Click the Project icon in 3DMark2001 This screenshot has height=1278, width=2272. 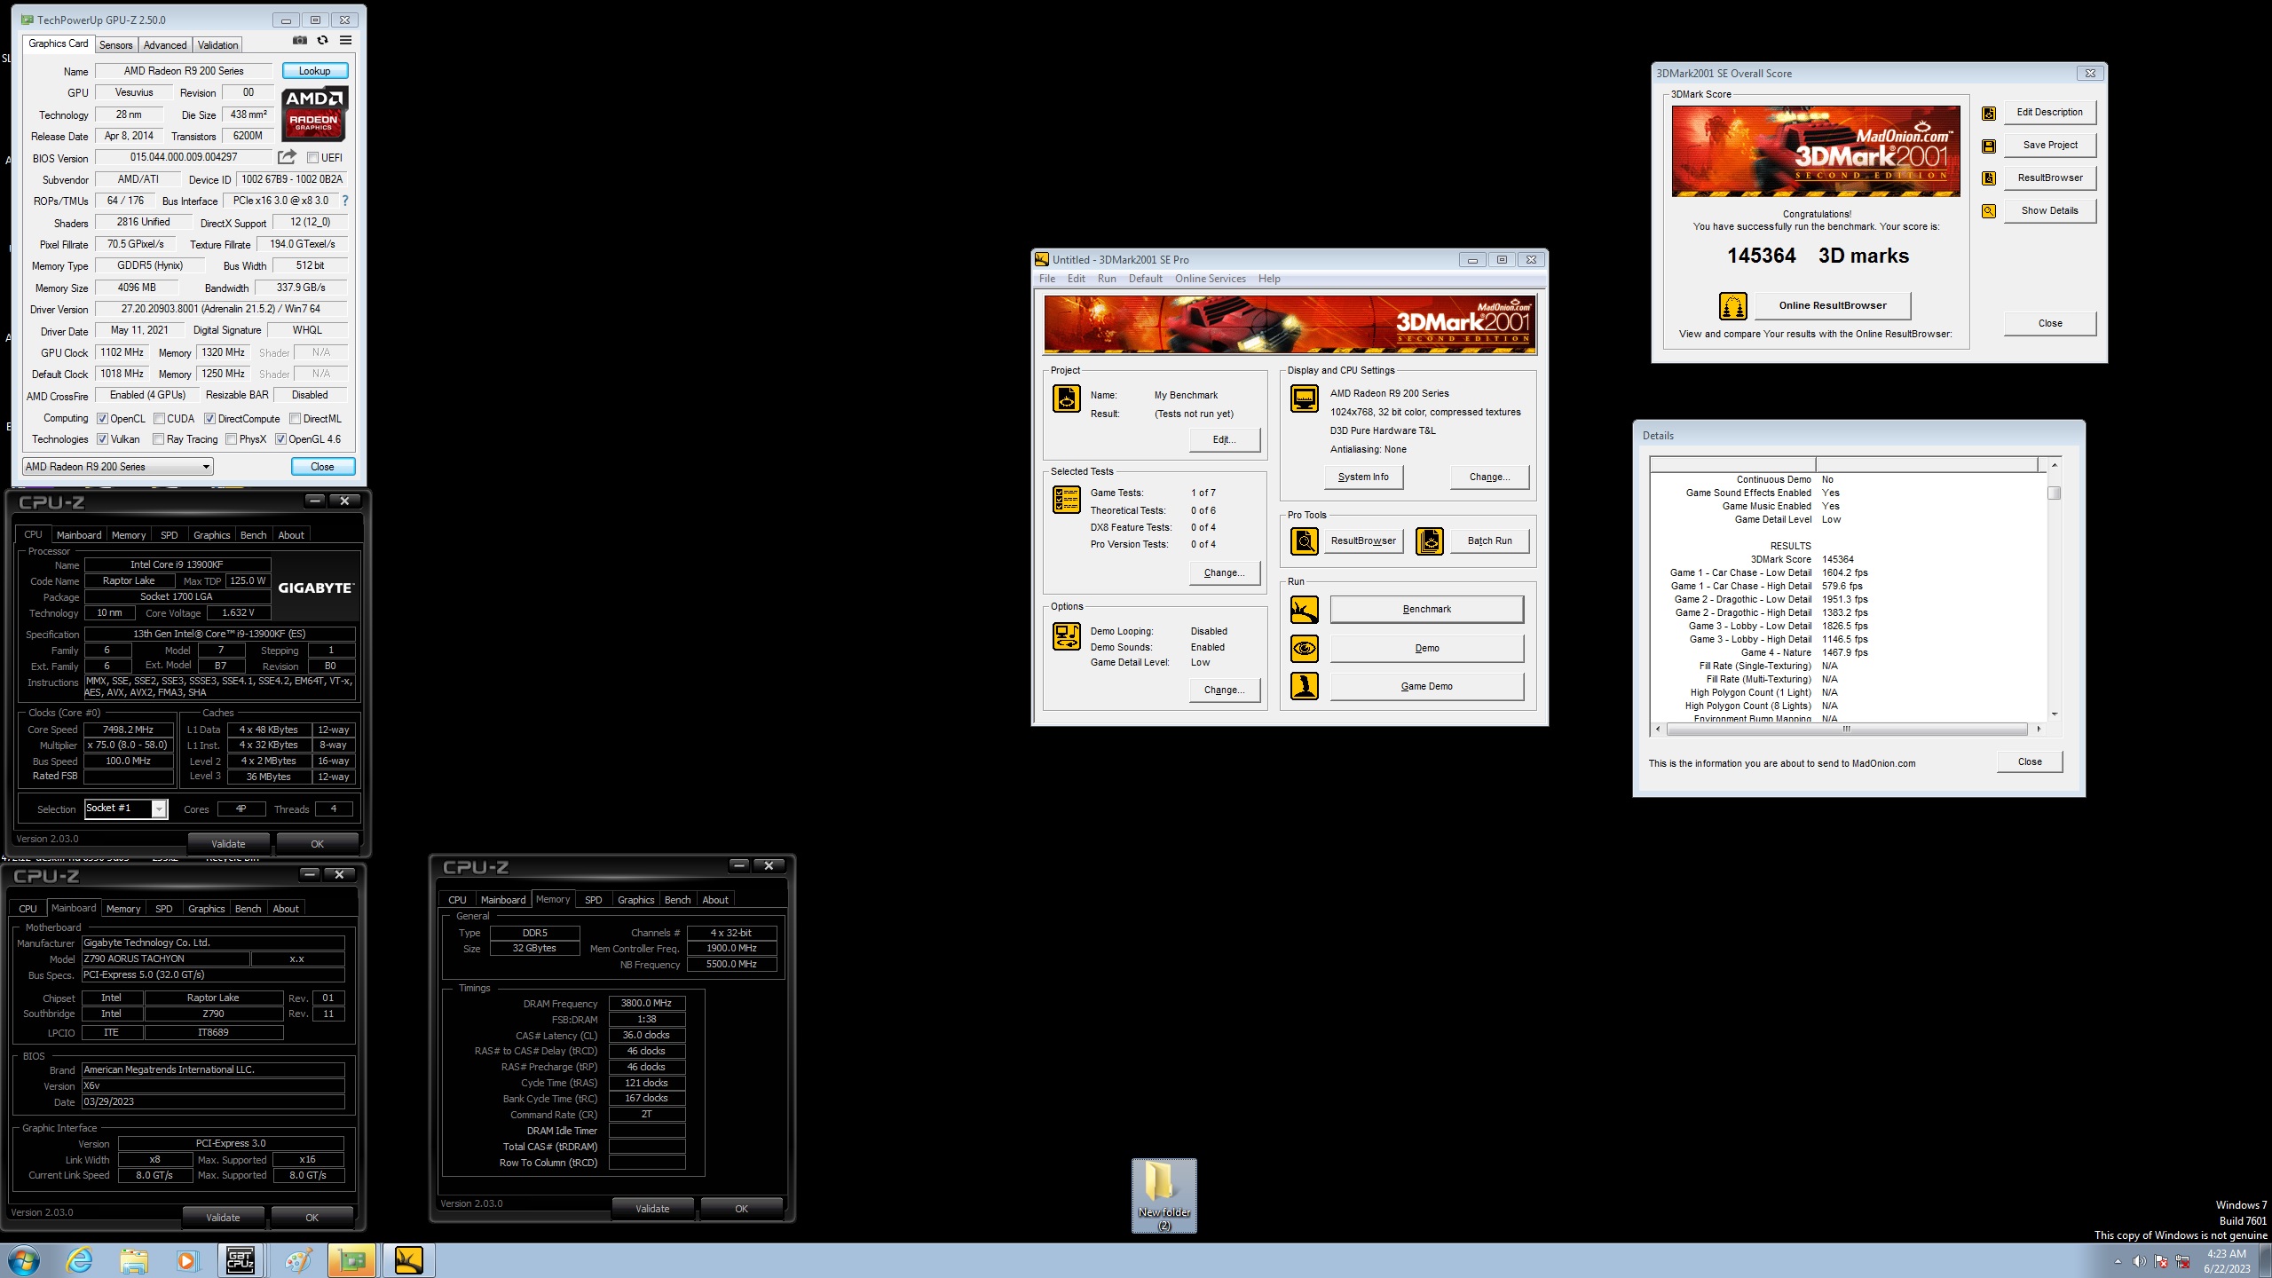tap(1066, 398)
